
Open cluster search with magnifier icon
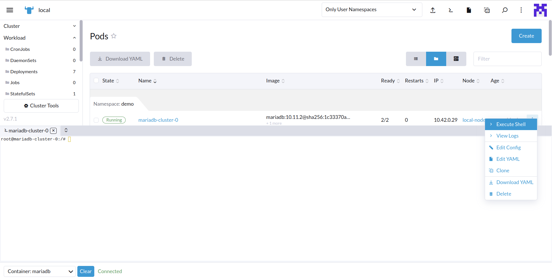point(505,10)
